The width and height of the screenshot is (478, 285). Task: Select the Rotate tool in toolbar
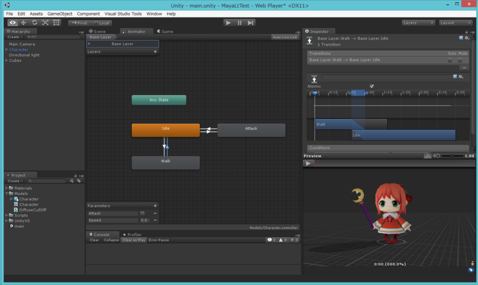[35, 23]
